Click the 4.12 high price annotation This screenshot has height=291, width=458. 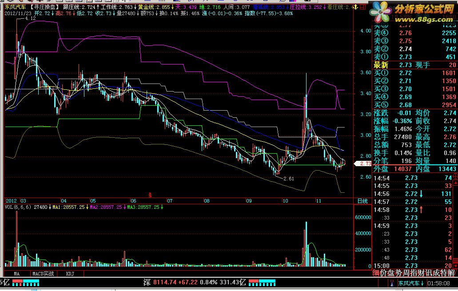coord(30,18)
